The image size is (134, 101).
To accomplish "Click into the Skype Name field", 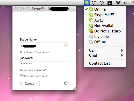I will pyautogui.click(x=42, y=45).
